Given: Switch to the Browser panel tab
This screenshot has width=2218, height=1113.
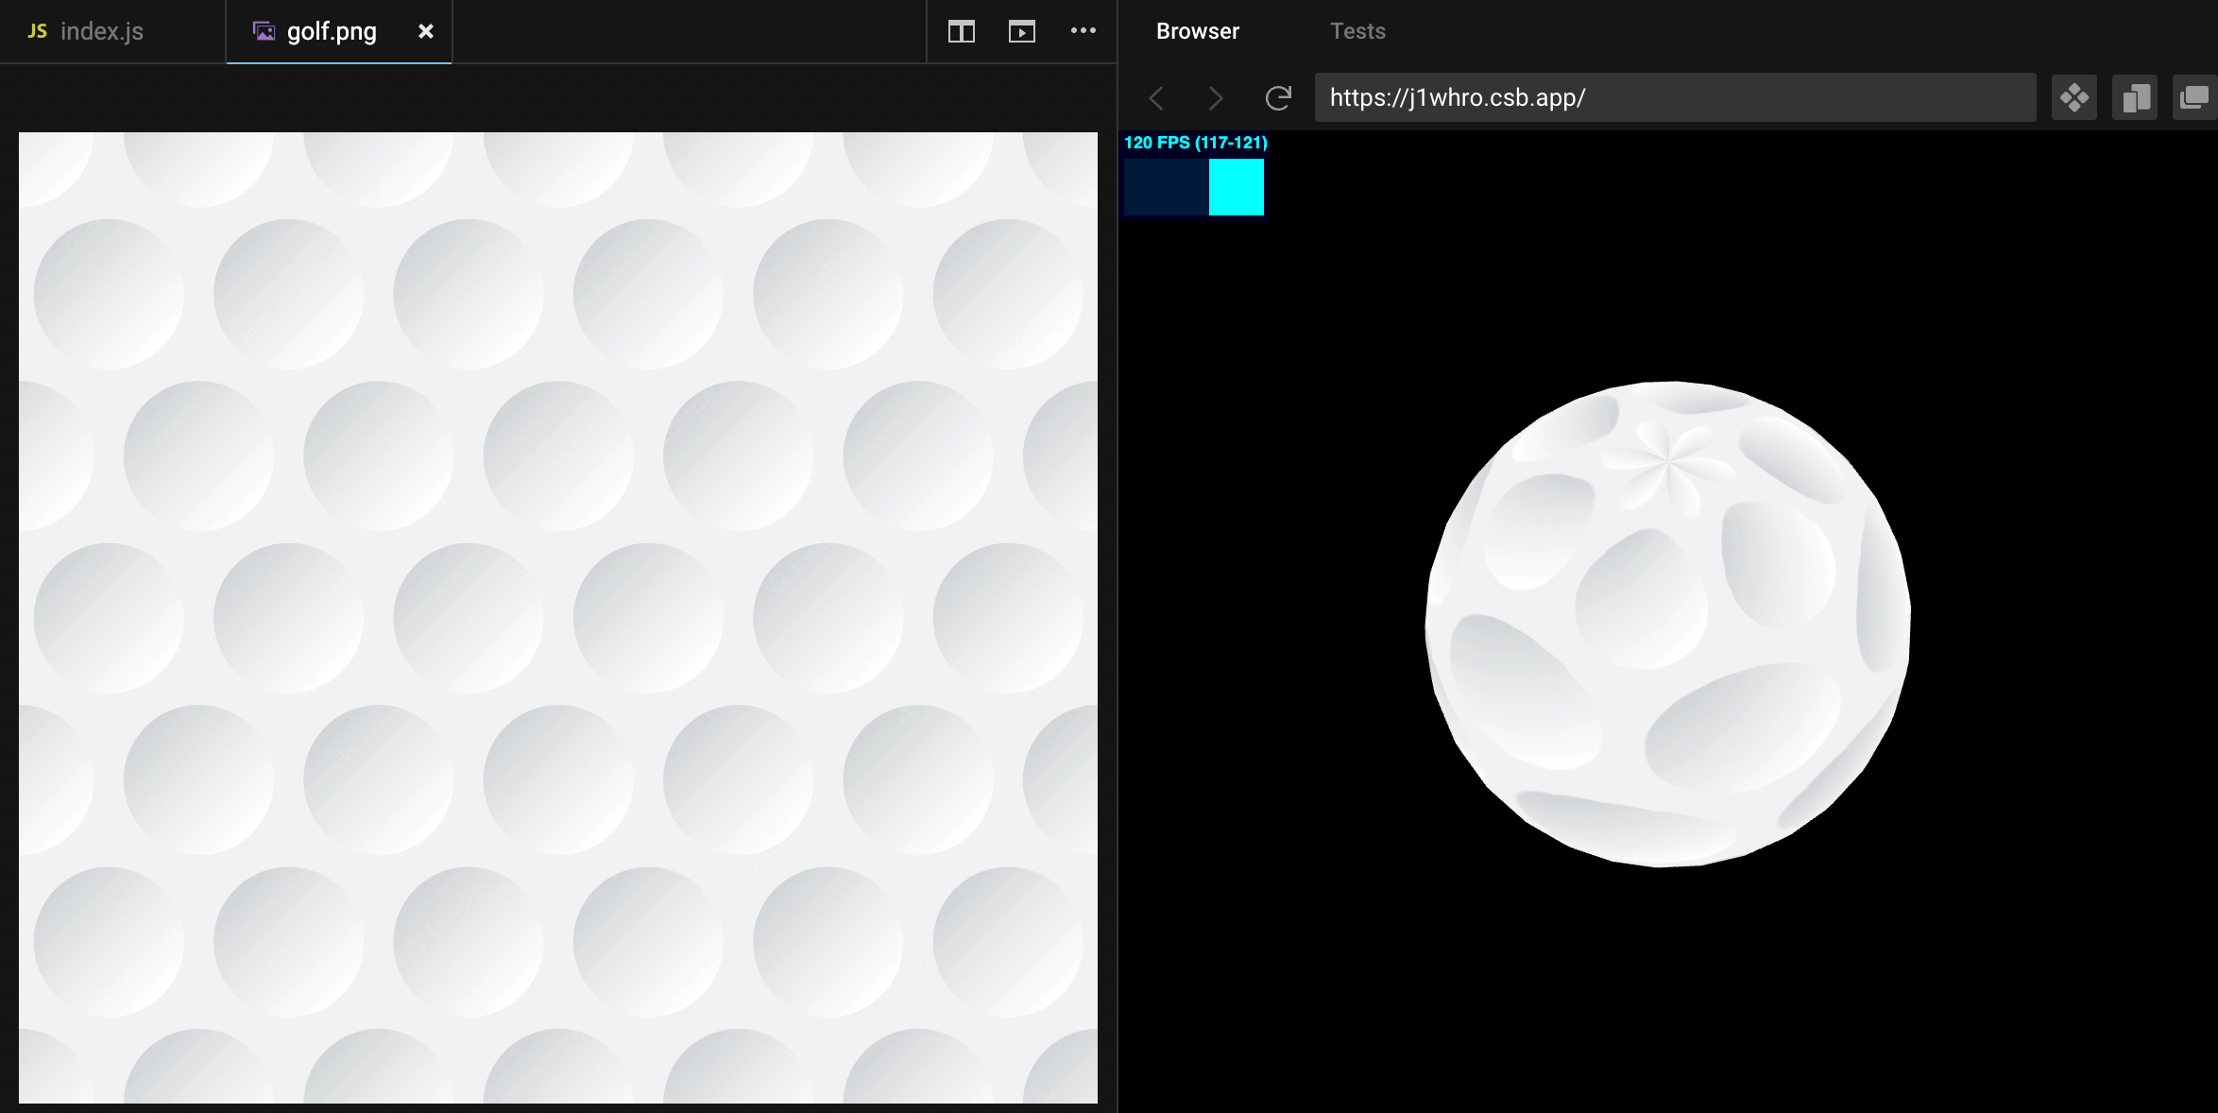Looking at the screenshot, I should coord(1197,31).
